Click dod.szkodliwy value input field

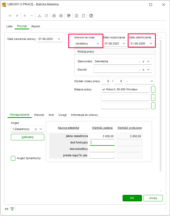coord(102,149)
